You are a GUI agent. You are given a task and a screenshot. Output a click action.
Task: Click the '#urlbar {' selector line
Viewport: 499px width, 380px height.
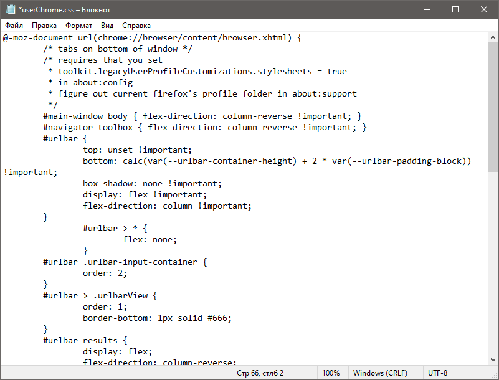tap(65, 138)
